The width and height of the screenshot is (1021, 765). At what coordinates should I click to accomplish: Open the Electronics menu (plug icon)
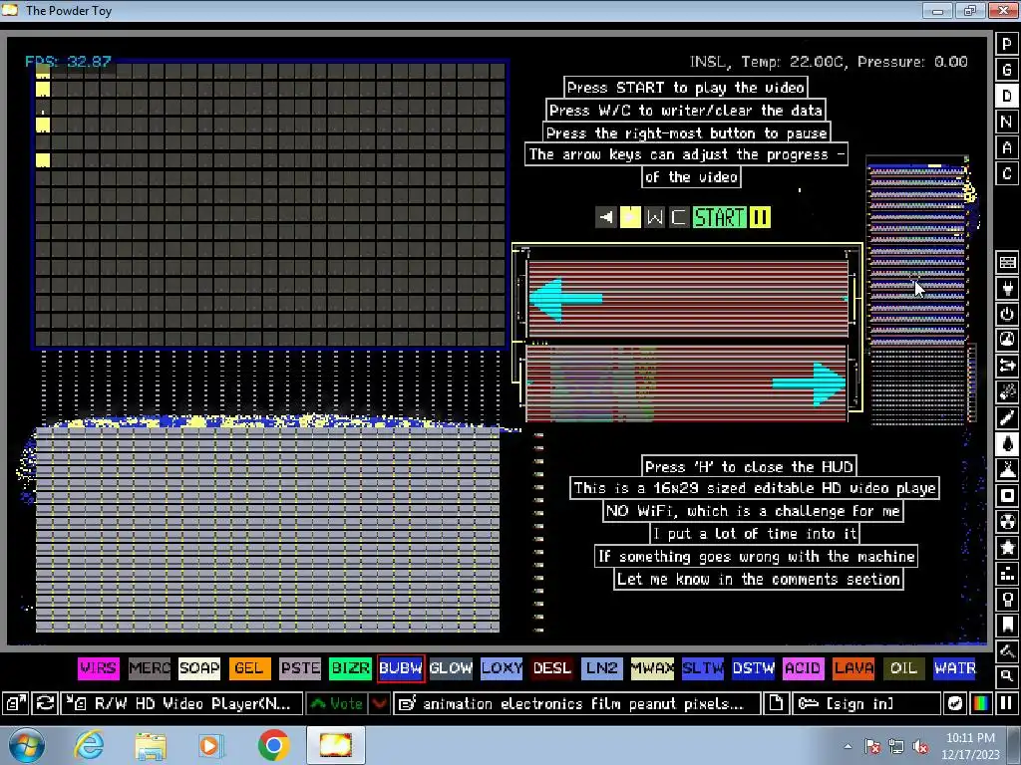[1007, 288]
